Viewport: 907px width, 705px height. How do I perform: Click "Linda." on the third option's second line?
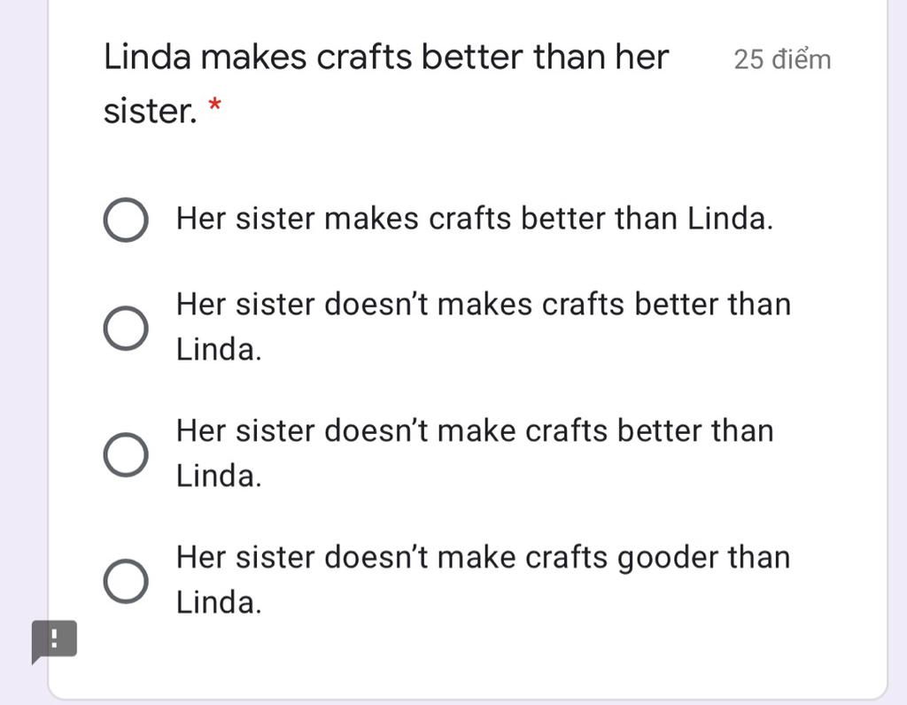coord(219,476)
